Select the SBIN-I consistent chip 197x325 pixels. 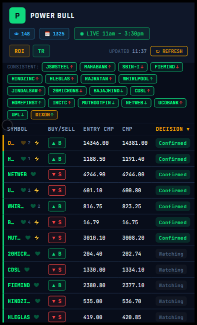tap(133, 67)
